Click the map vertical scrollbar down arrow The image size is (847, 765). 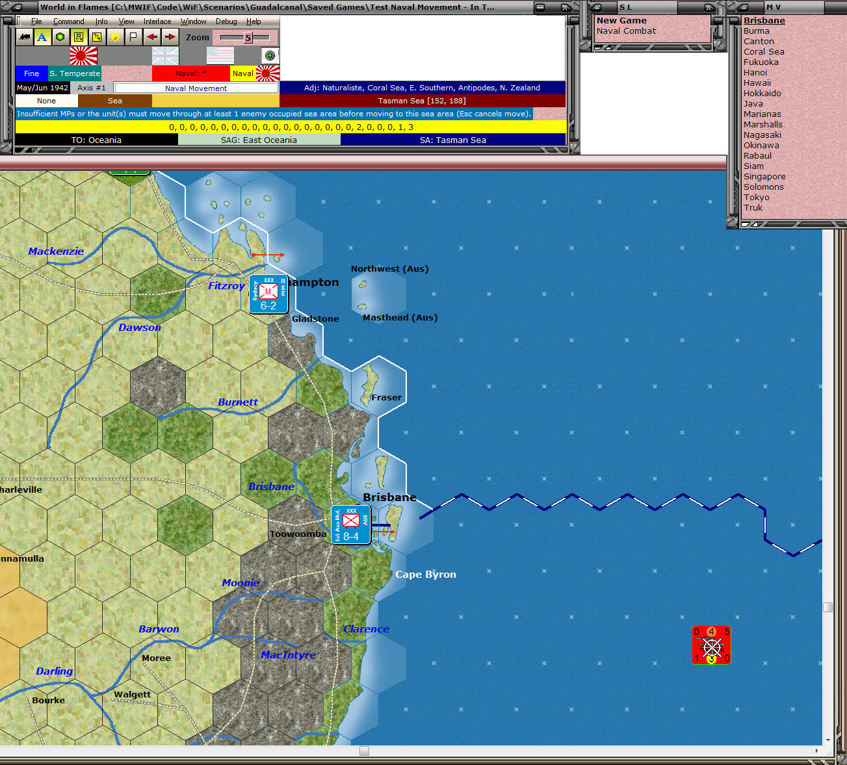(x=827, y=740)
